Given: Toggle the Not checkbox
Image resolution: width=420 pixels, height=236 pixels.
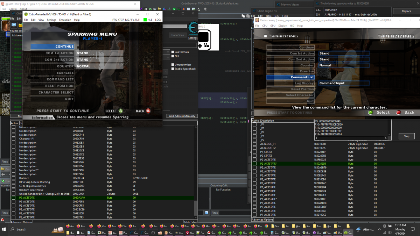Looking at the screenshot, I should pos(173,56).
